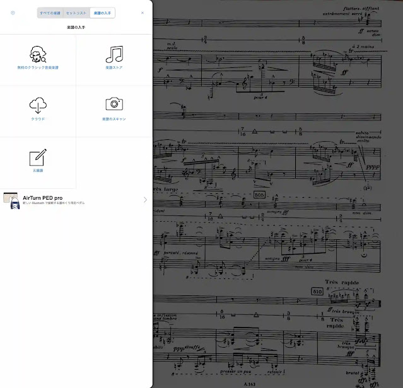This screenshot has height=388, width=403.
Task: Click the AirTurn PED pro product thumbnail
Action: click(11, 200)
